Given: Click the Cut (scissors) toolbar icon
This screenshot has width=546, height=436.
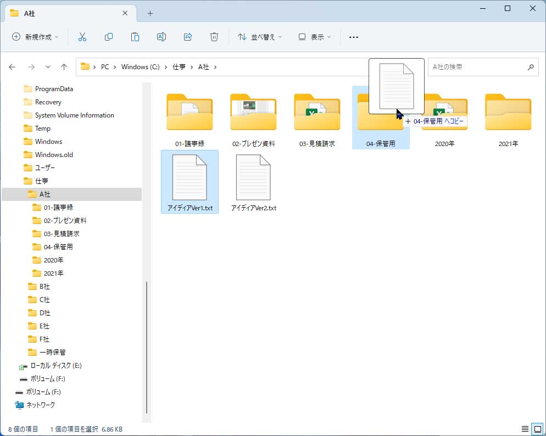Looking at the screenshot, I should (82, 37).
